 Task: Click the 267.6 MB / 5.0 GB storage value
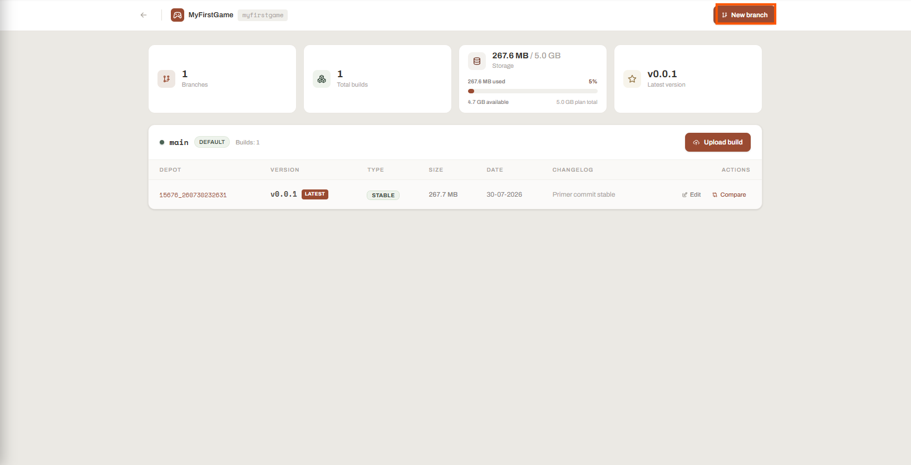526,56
